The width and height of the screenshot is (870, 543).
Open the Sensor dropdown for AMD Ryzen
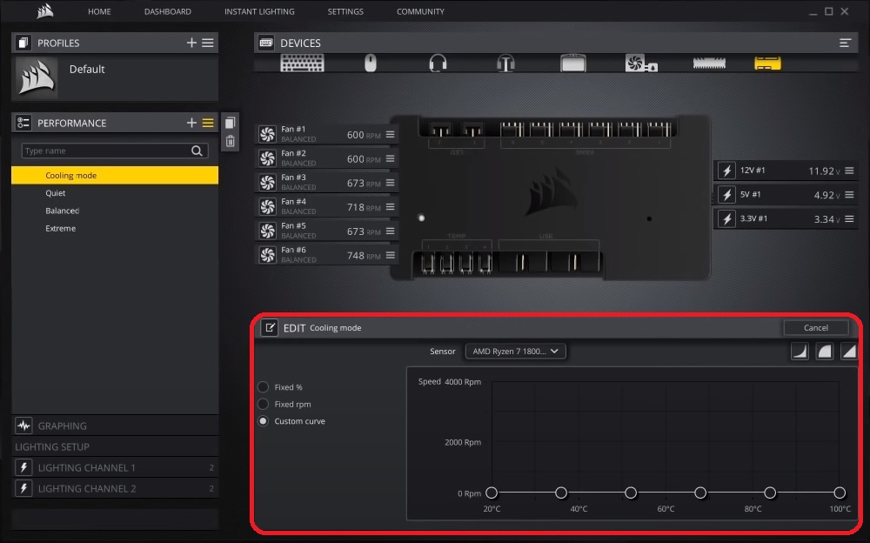click(x=515, y=351)
